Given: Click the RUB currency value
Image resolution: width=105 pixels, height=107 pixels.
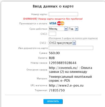Looking at the screenshot, I should (52, 58).
